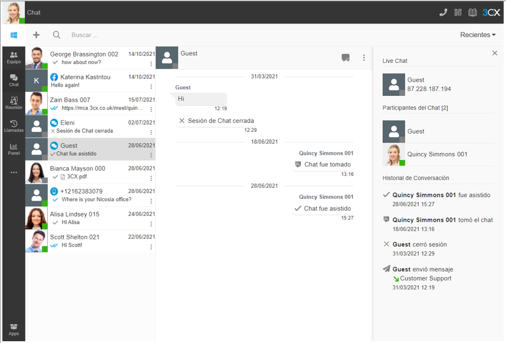Viewport: 506px width, 343px height.
Task: Open the three-dot menu in conversation header
Action: (x=364, y=58)
